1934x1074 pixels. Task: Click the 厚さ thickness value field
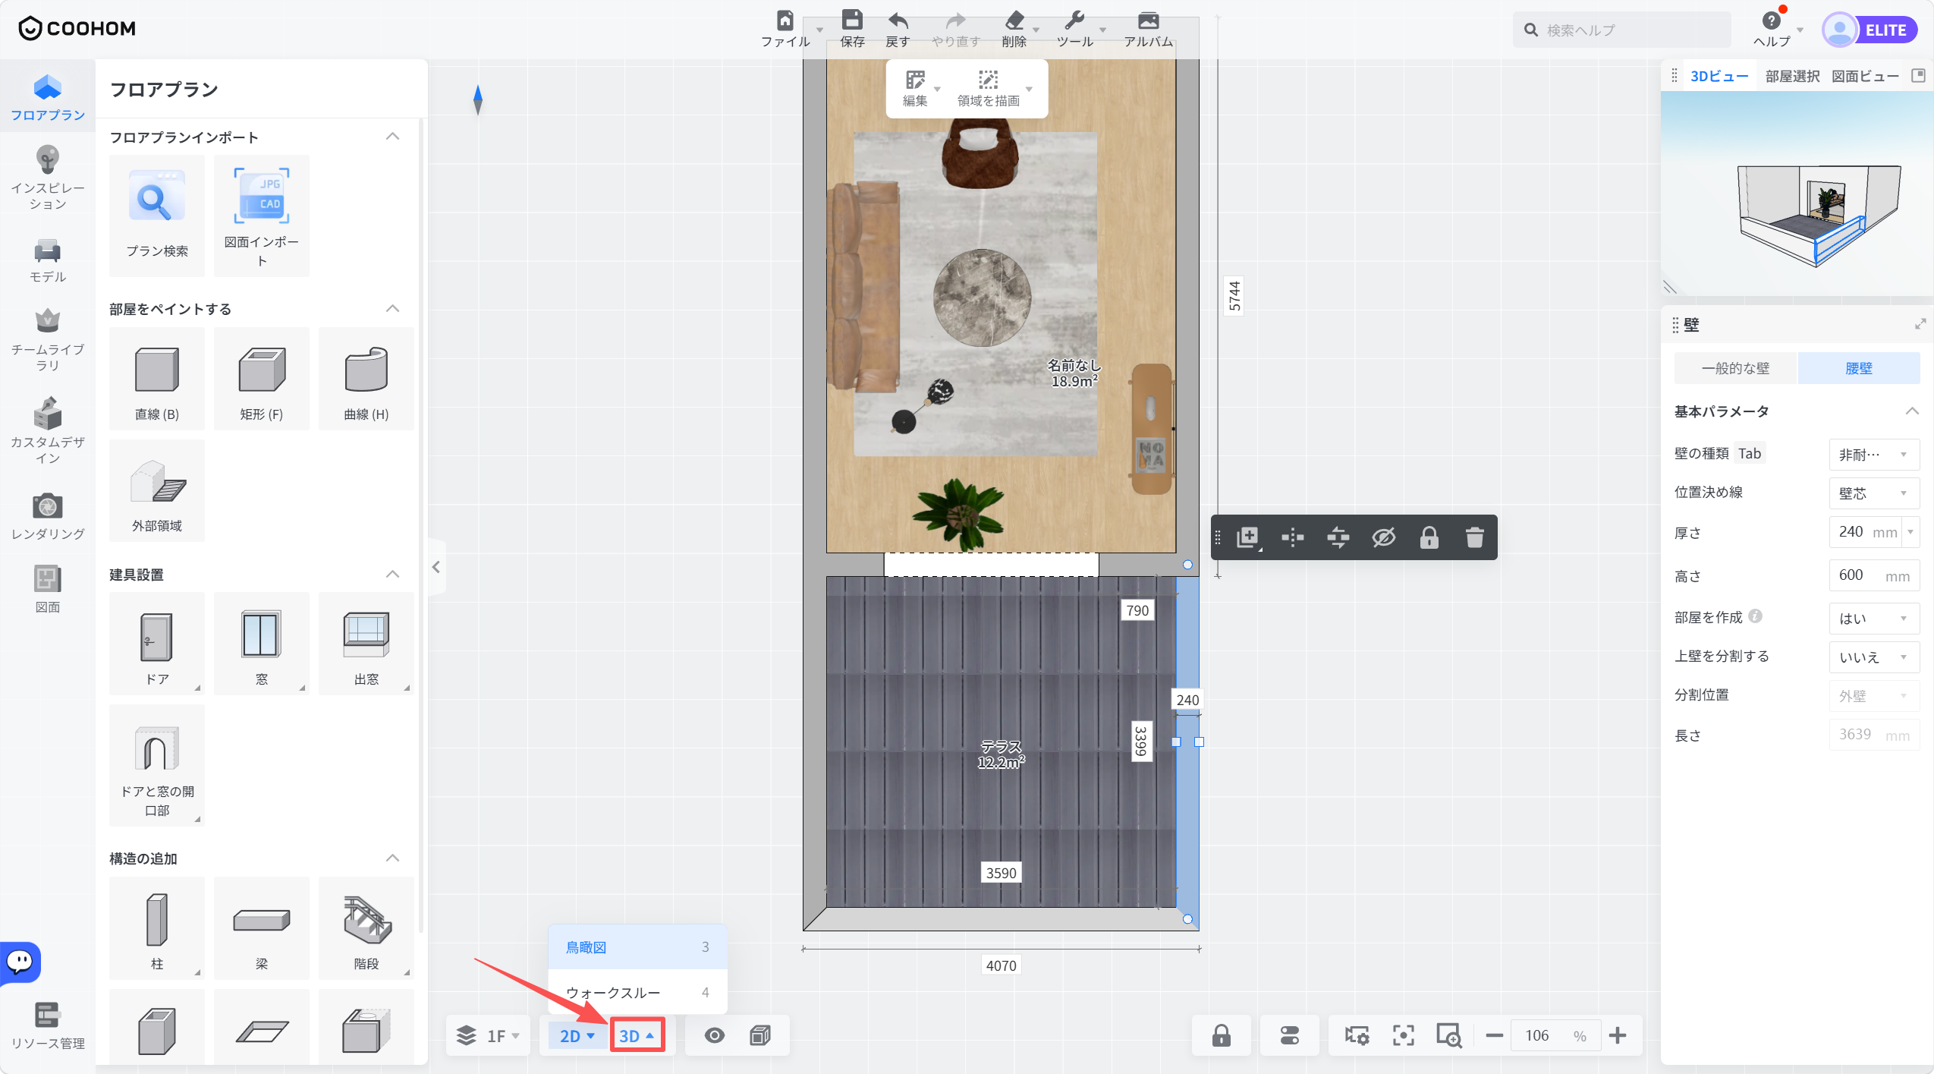[1866, 532]
